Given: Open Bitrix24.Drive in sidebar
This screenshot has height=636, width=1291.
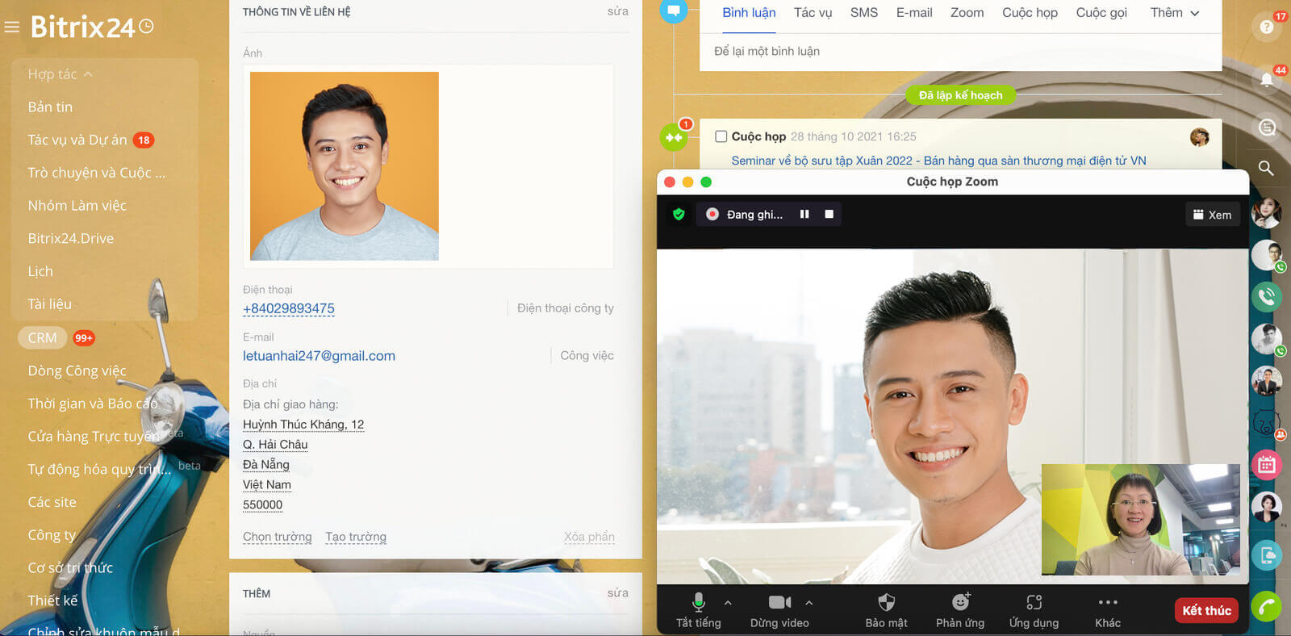Looking at the screenshot, I should (x=71, y=239).
